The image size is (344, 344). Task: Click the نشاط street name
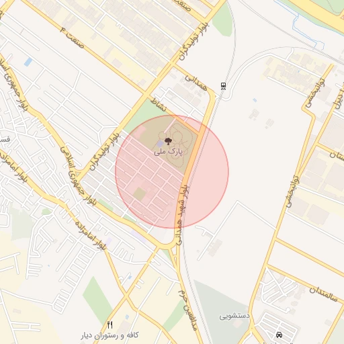pyautogui.click(x=159, y=104)
